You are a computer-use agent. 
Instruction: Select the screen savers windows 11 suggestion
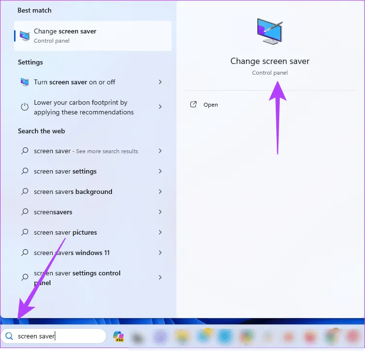point(72,253)
